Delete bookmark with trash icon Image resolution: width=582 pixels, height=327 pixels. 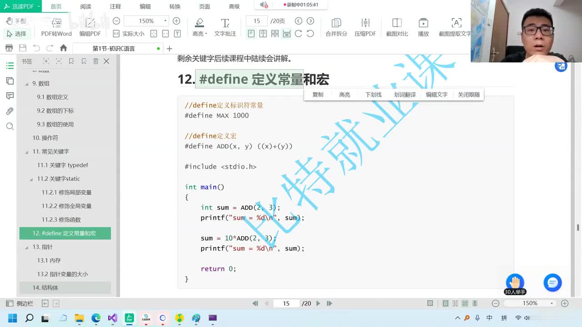point(95,61)
